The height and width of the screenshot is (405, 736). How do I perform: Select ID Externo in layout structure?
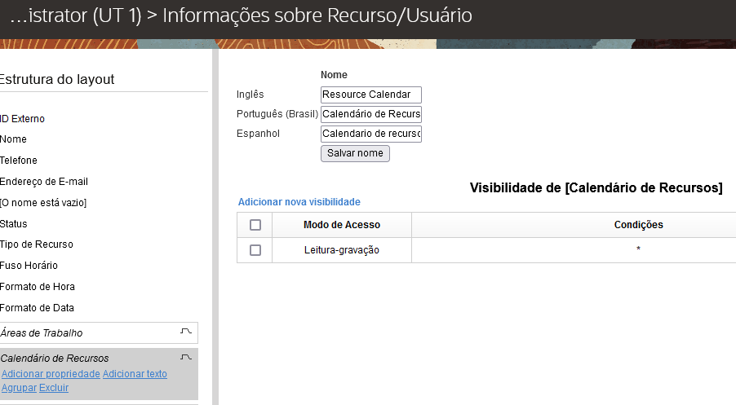[22, 119]
